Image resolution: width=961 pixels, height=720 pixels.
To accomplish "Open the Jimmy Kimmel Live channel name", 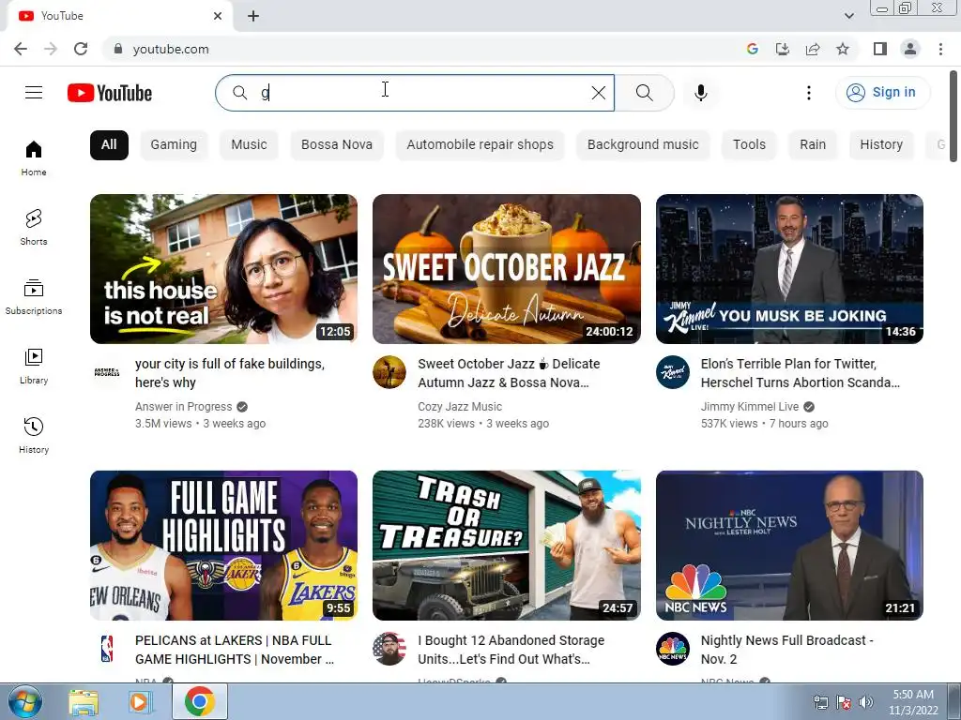I will (x=750, y=407).
